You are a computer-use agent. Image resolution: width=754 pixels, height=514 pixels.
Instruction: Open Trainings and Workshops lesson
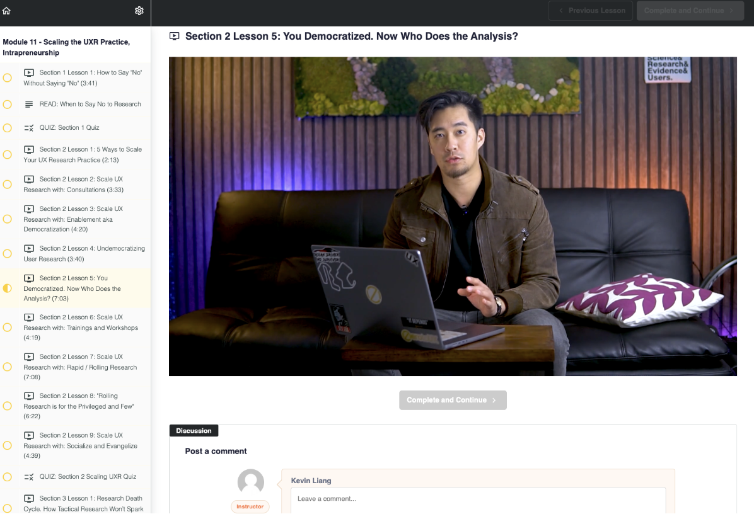pyautogui.click(x=76, y=327)
